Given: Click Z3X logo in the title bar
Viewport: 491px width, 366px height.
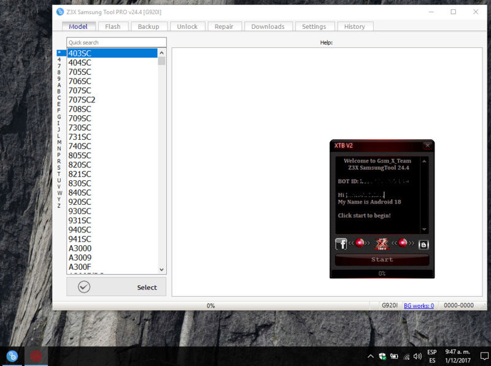Looking at the screenshot, I should tap(60, 12).
